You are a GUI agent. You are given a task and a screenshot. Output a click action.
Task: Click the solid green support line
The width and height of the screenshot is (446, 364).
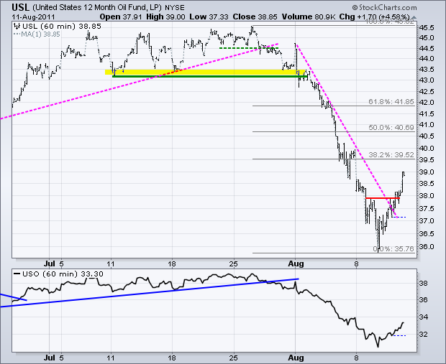tap(210, 76)
